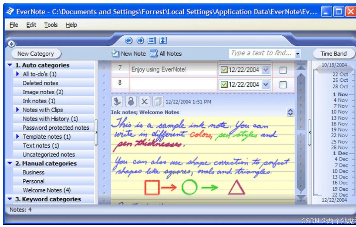Open the Help menu
Image resolution: width=356 pixels, height=227 pixels.
click(71, 25)
